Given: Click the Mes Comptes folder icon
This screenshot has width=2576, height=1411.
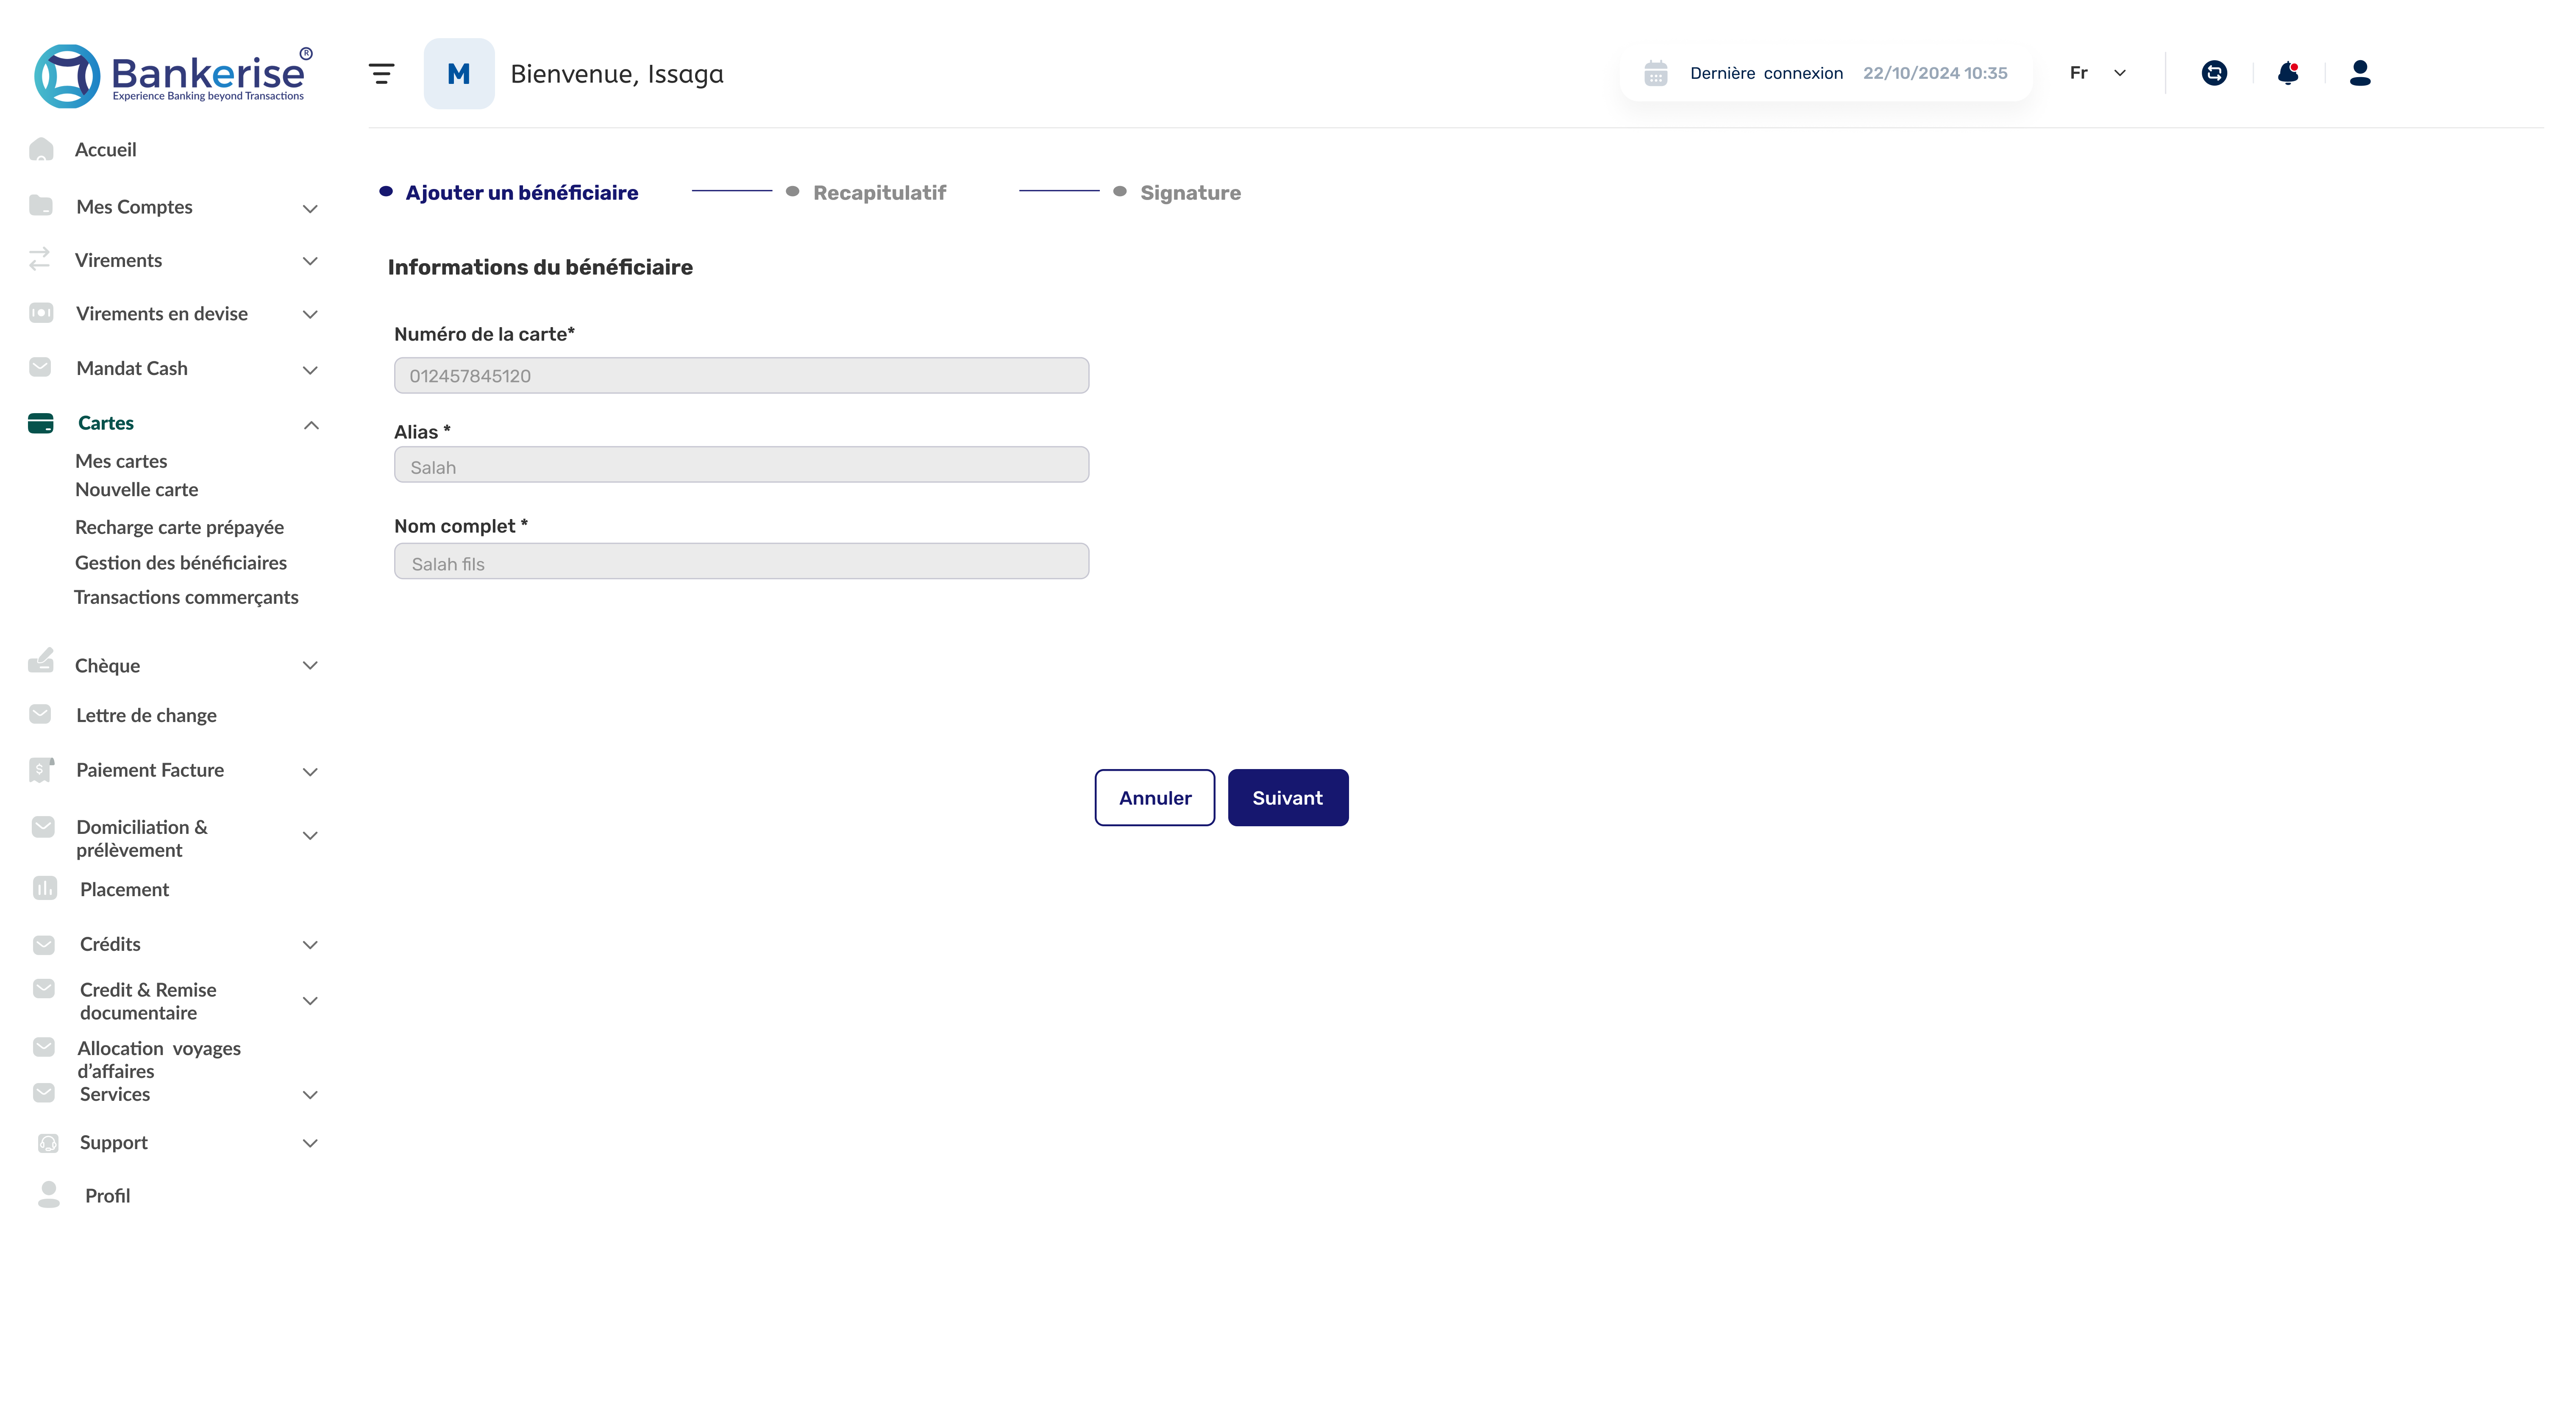Looking at the screenshot, I should click(41, 205).
